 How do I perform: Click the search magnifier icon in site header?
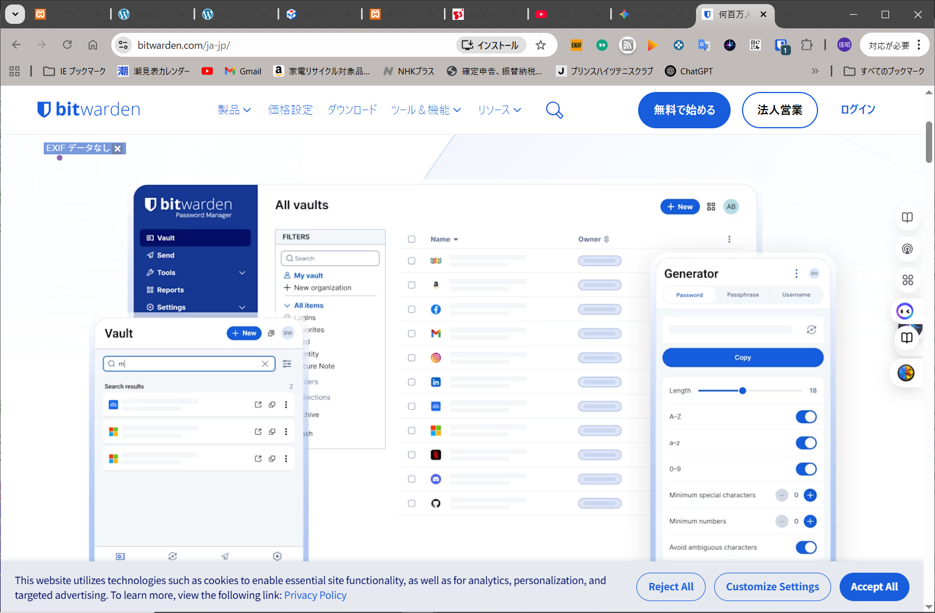click(x=554, y=110)
